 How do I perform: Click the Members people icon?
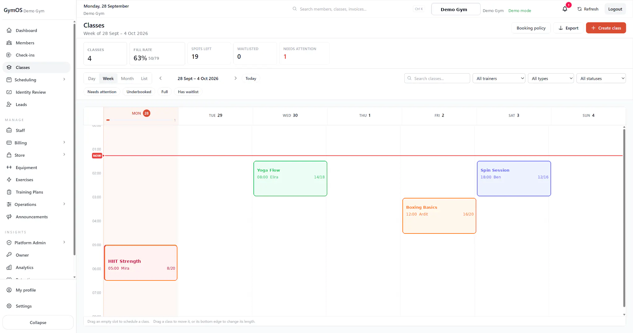point(9,43)
